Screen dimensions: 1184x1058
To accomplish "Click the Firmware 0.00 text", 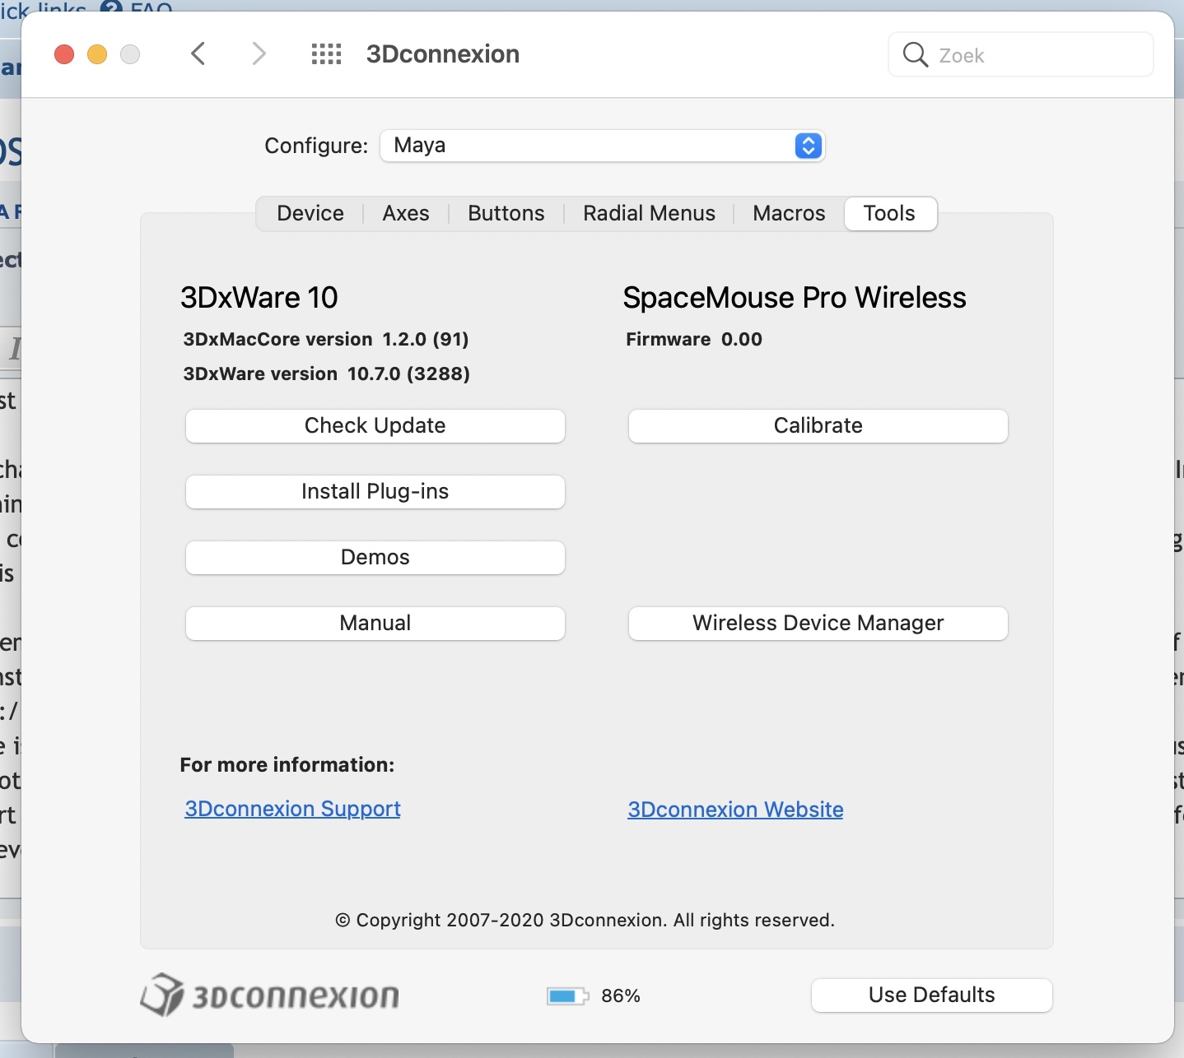I will click(x=694, y=339).
